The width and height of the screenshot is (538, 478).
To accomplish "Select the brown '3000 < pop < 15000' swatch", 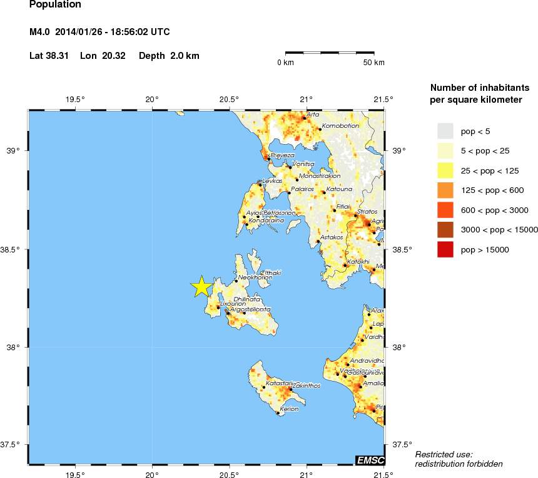I will (445, 230).
